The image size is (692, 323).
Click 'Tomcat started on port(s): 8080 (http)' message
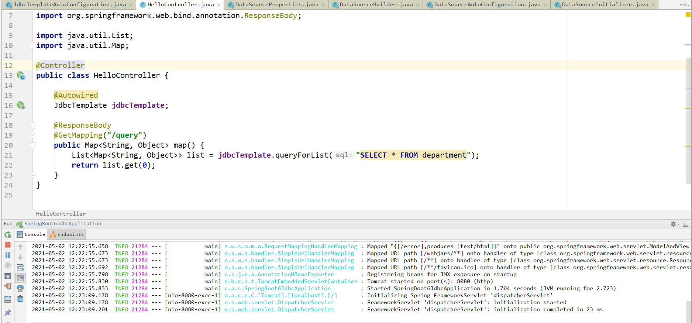430,281
